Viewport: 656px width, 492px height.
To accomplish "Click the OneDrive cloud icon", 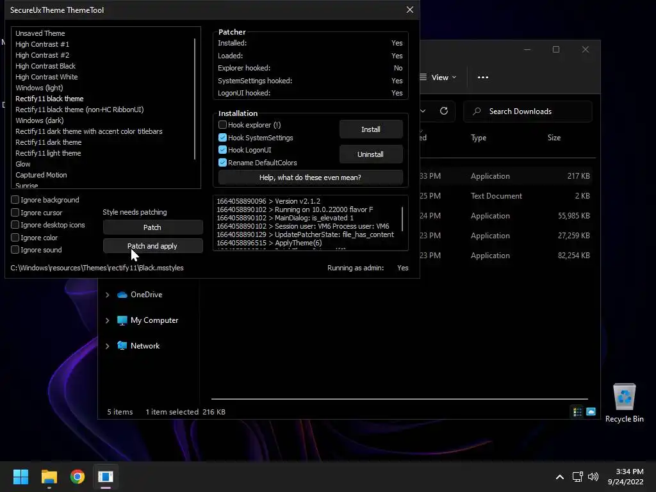I will [x=122, y=295].
